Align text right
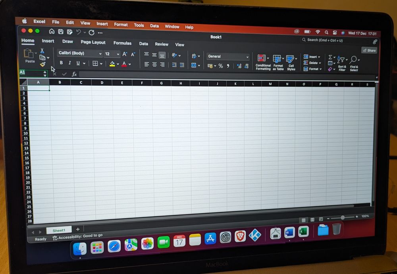 (x=162, y=65)
